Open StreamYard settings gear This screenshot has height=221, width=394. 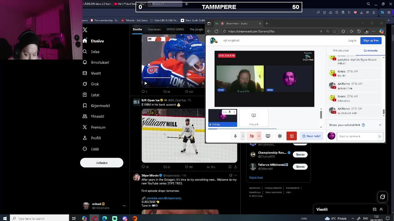(280, 136)
